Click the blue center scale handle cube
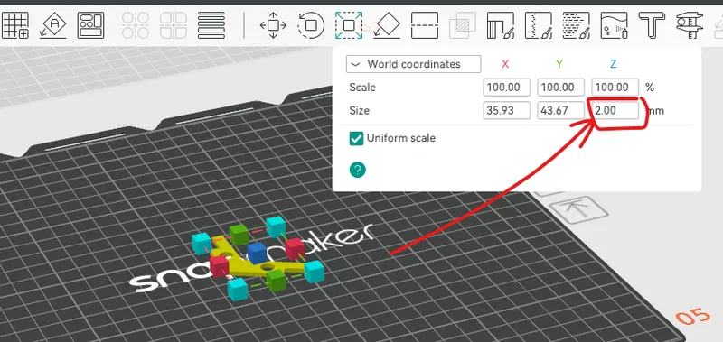723x342 pixels. click(257, 253)
